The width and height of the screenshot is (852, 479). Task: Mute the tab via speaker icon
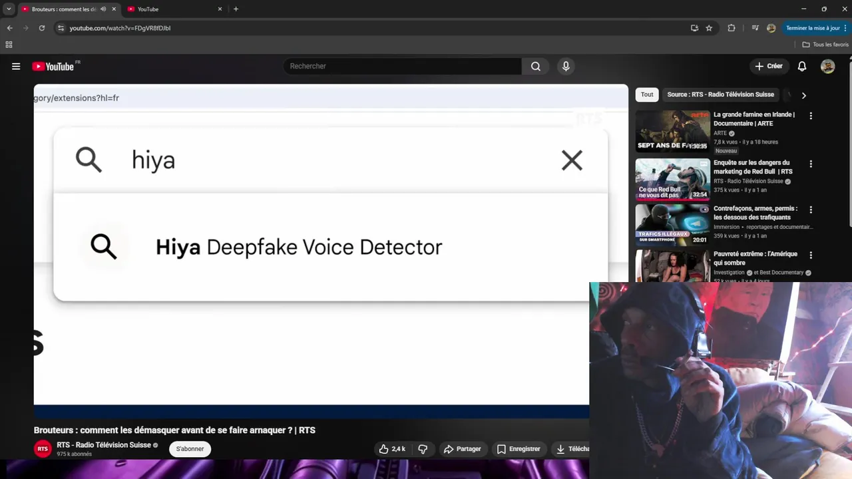[x=103, y=9]
